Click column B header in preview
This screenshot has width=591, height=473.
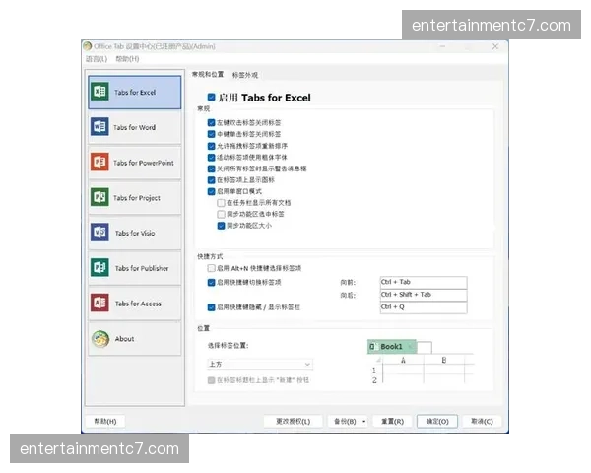[x=444, y=361]
